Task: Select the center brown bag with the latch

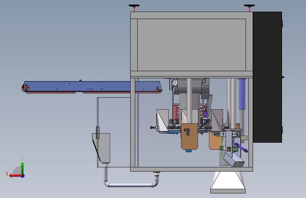Action: pyautogui.click(x=190, y=136)
